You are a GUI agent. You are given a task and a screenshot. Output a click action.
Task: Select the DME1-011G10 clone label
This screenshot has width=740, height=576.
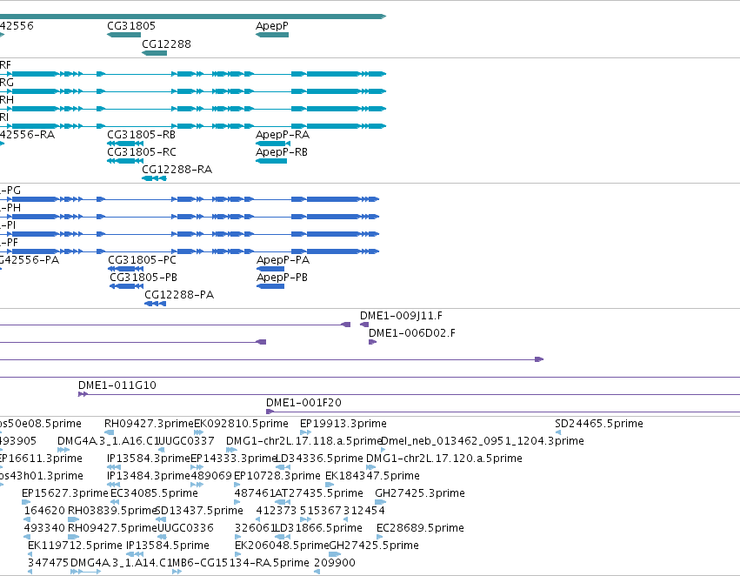(117, 385)
